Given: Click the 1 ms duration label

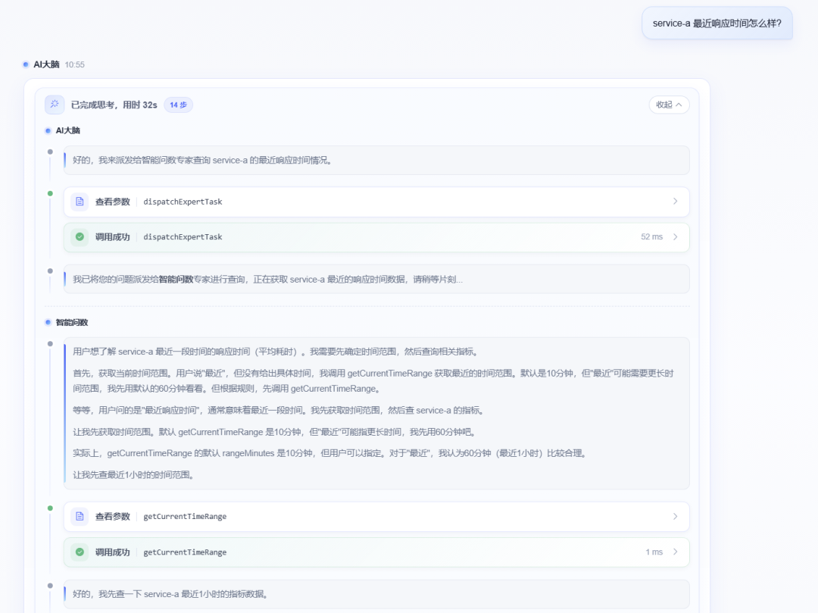Looking at the screenshot, I should pos(654,552).
